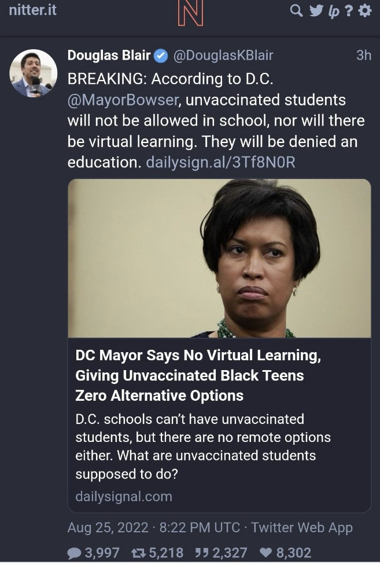The width and height of the screenshot is (380, 563).
Task: Click the heart likes count 8,302
Action: [285, 552]
